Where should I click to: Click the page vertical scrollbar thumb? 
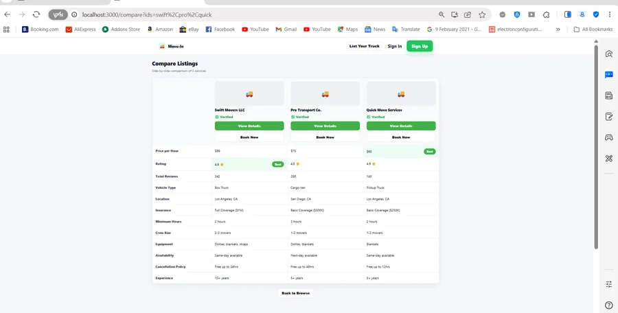point(597,147)
